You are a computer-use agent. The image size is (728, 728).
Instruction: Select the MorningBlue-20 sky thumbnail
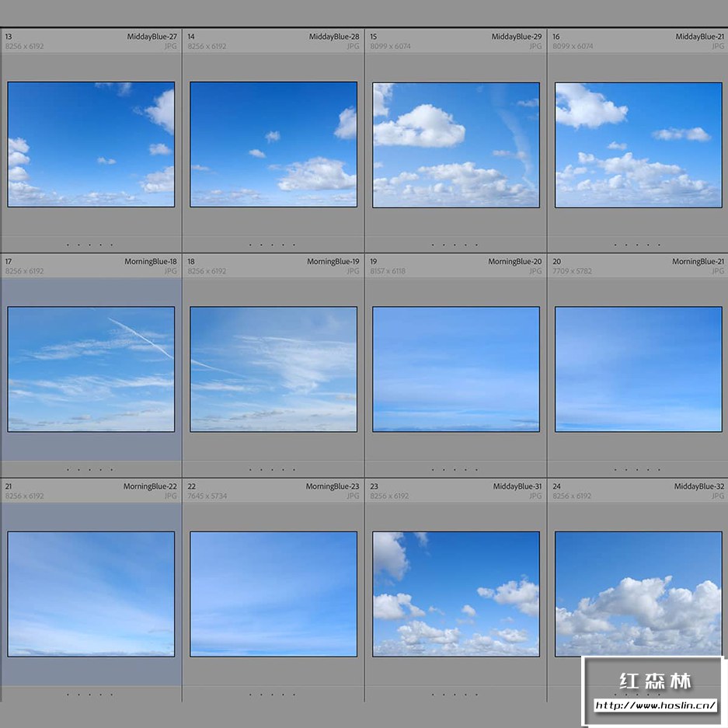pyautogui.click(x=456, y=369)
